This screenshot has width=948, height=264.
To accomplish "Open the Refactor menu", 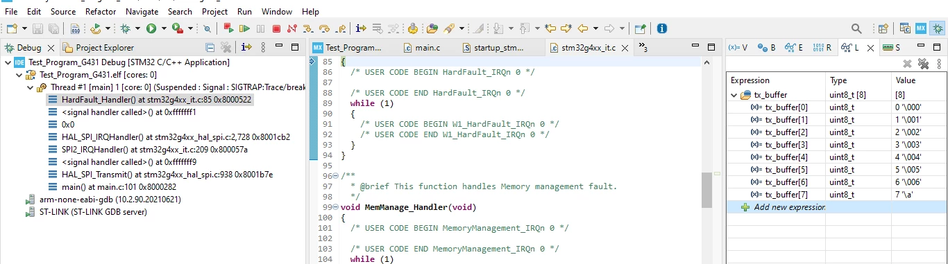I will point(101,12).
